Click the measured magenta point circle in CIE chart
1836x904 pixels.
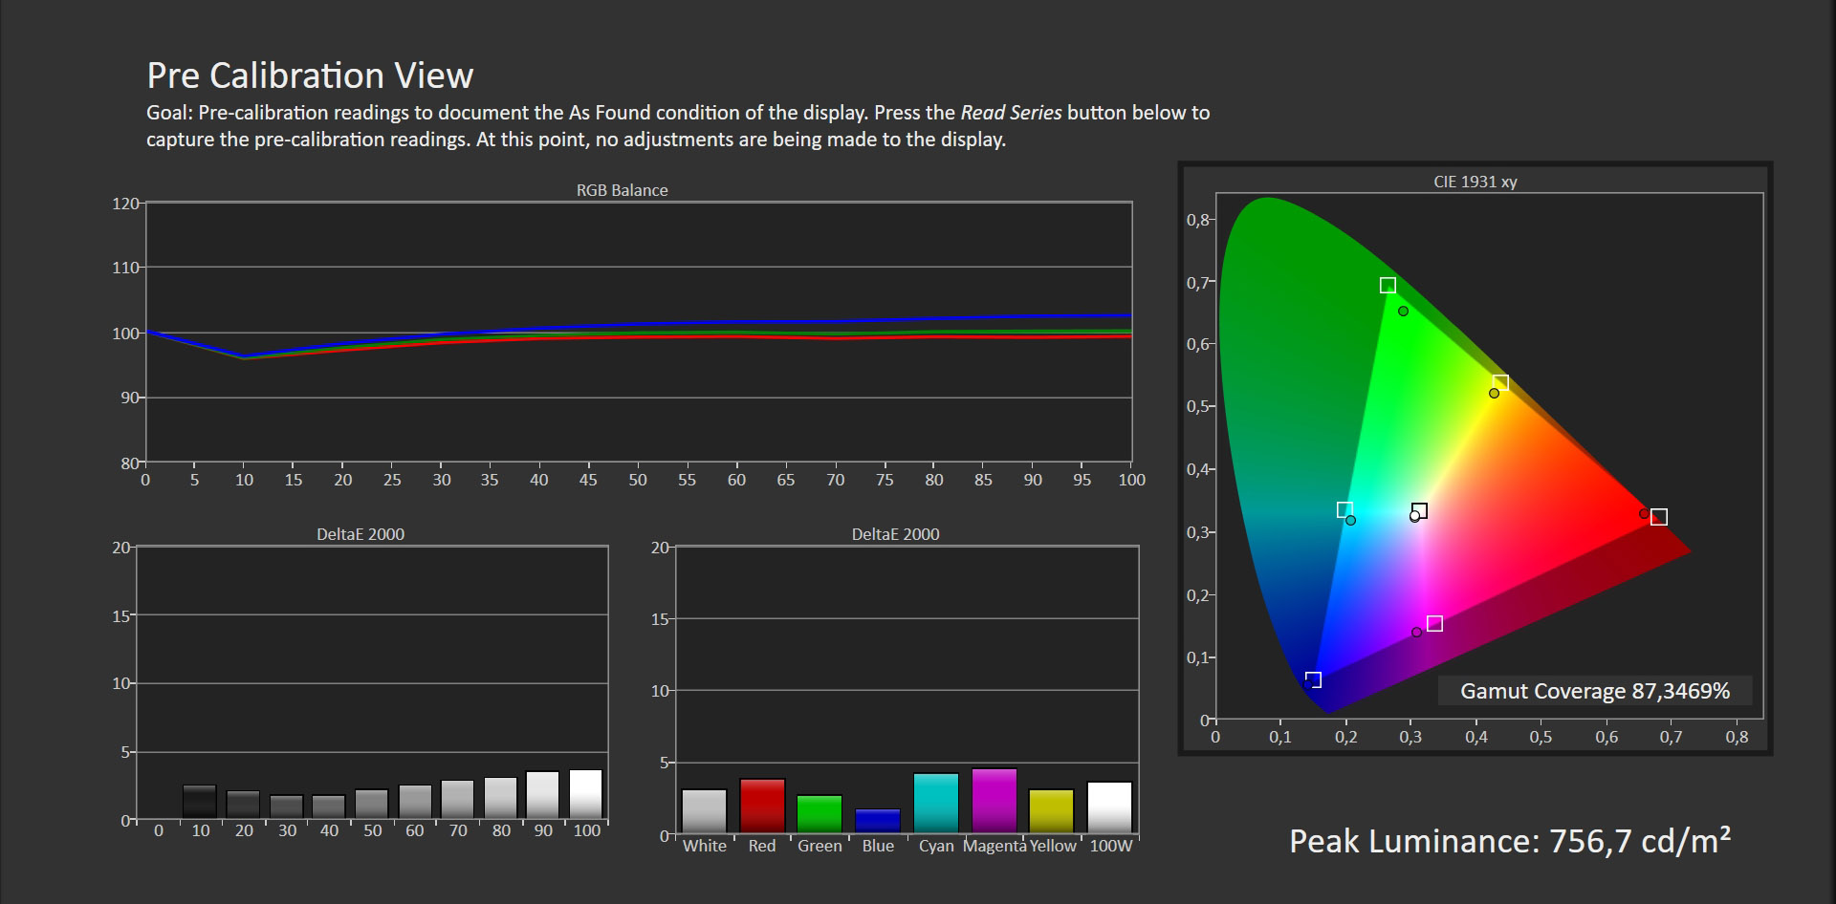[1416, 633]
